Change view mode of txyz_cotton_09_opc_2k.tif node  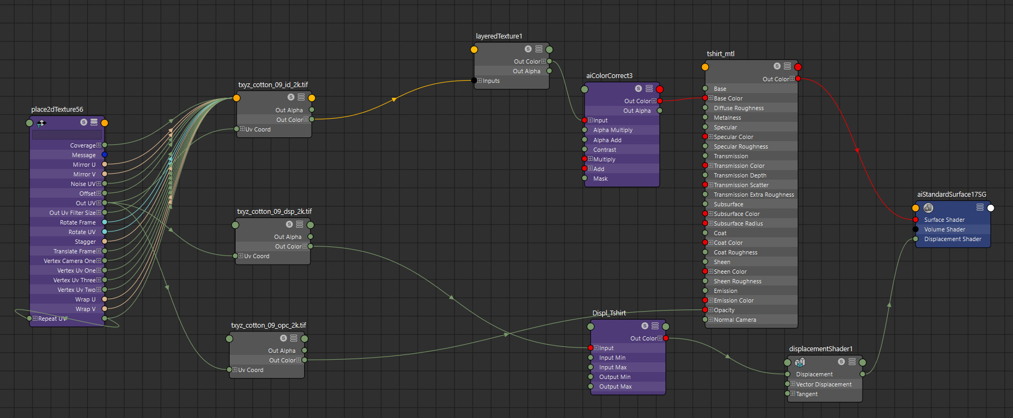pyautogui.click(x=294, y=338)
